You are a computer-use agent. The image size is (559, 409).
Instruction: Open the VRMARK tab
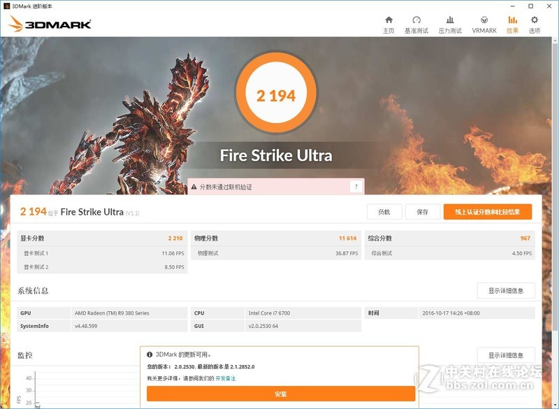[x=484, y=24]
